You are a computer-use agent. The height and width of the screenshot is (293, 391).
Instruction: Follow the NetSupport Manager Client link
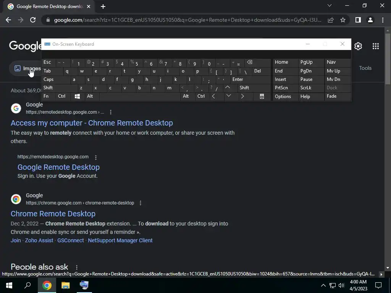tap(120, 240)
